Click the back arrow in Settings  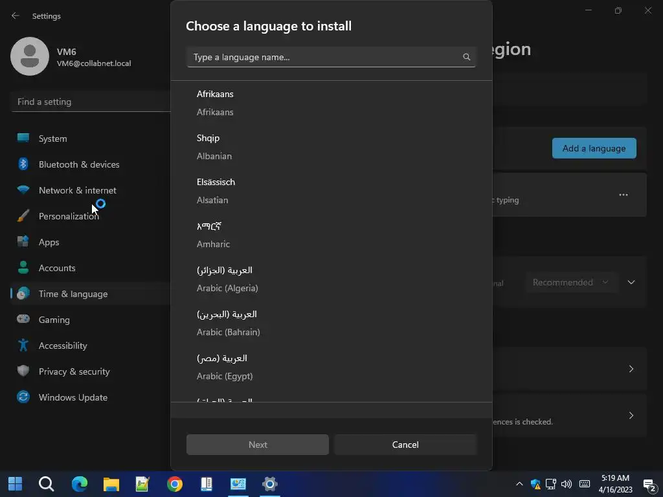point(16,16)
